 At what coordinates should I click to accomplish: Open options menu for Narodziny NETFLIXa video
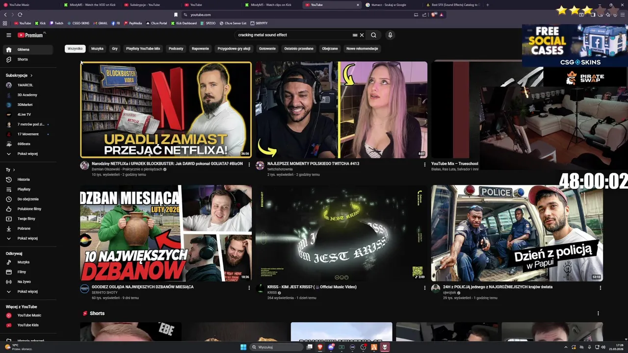coord(249,164)
